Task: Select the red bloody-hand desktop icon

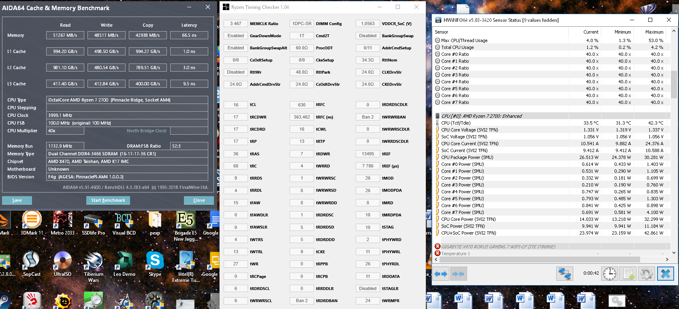Action: coord(32,301)
